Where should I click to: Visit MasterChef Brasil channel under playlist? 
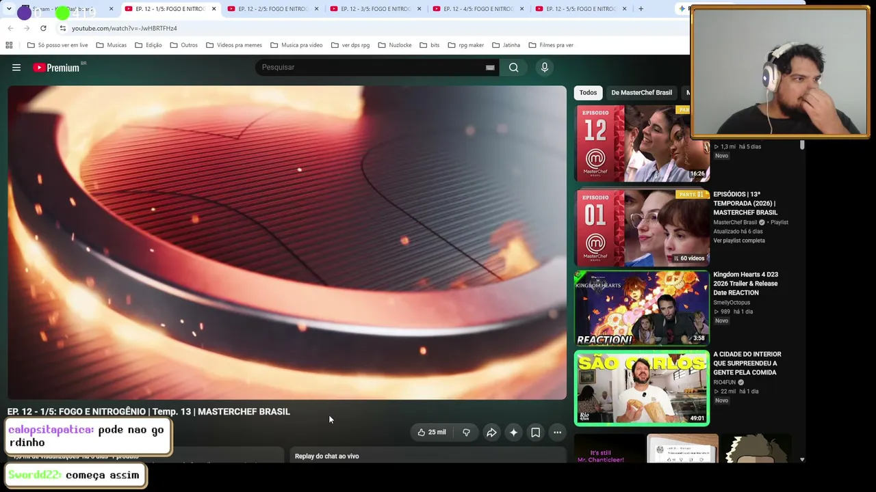click(735, 222)
